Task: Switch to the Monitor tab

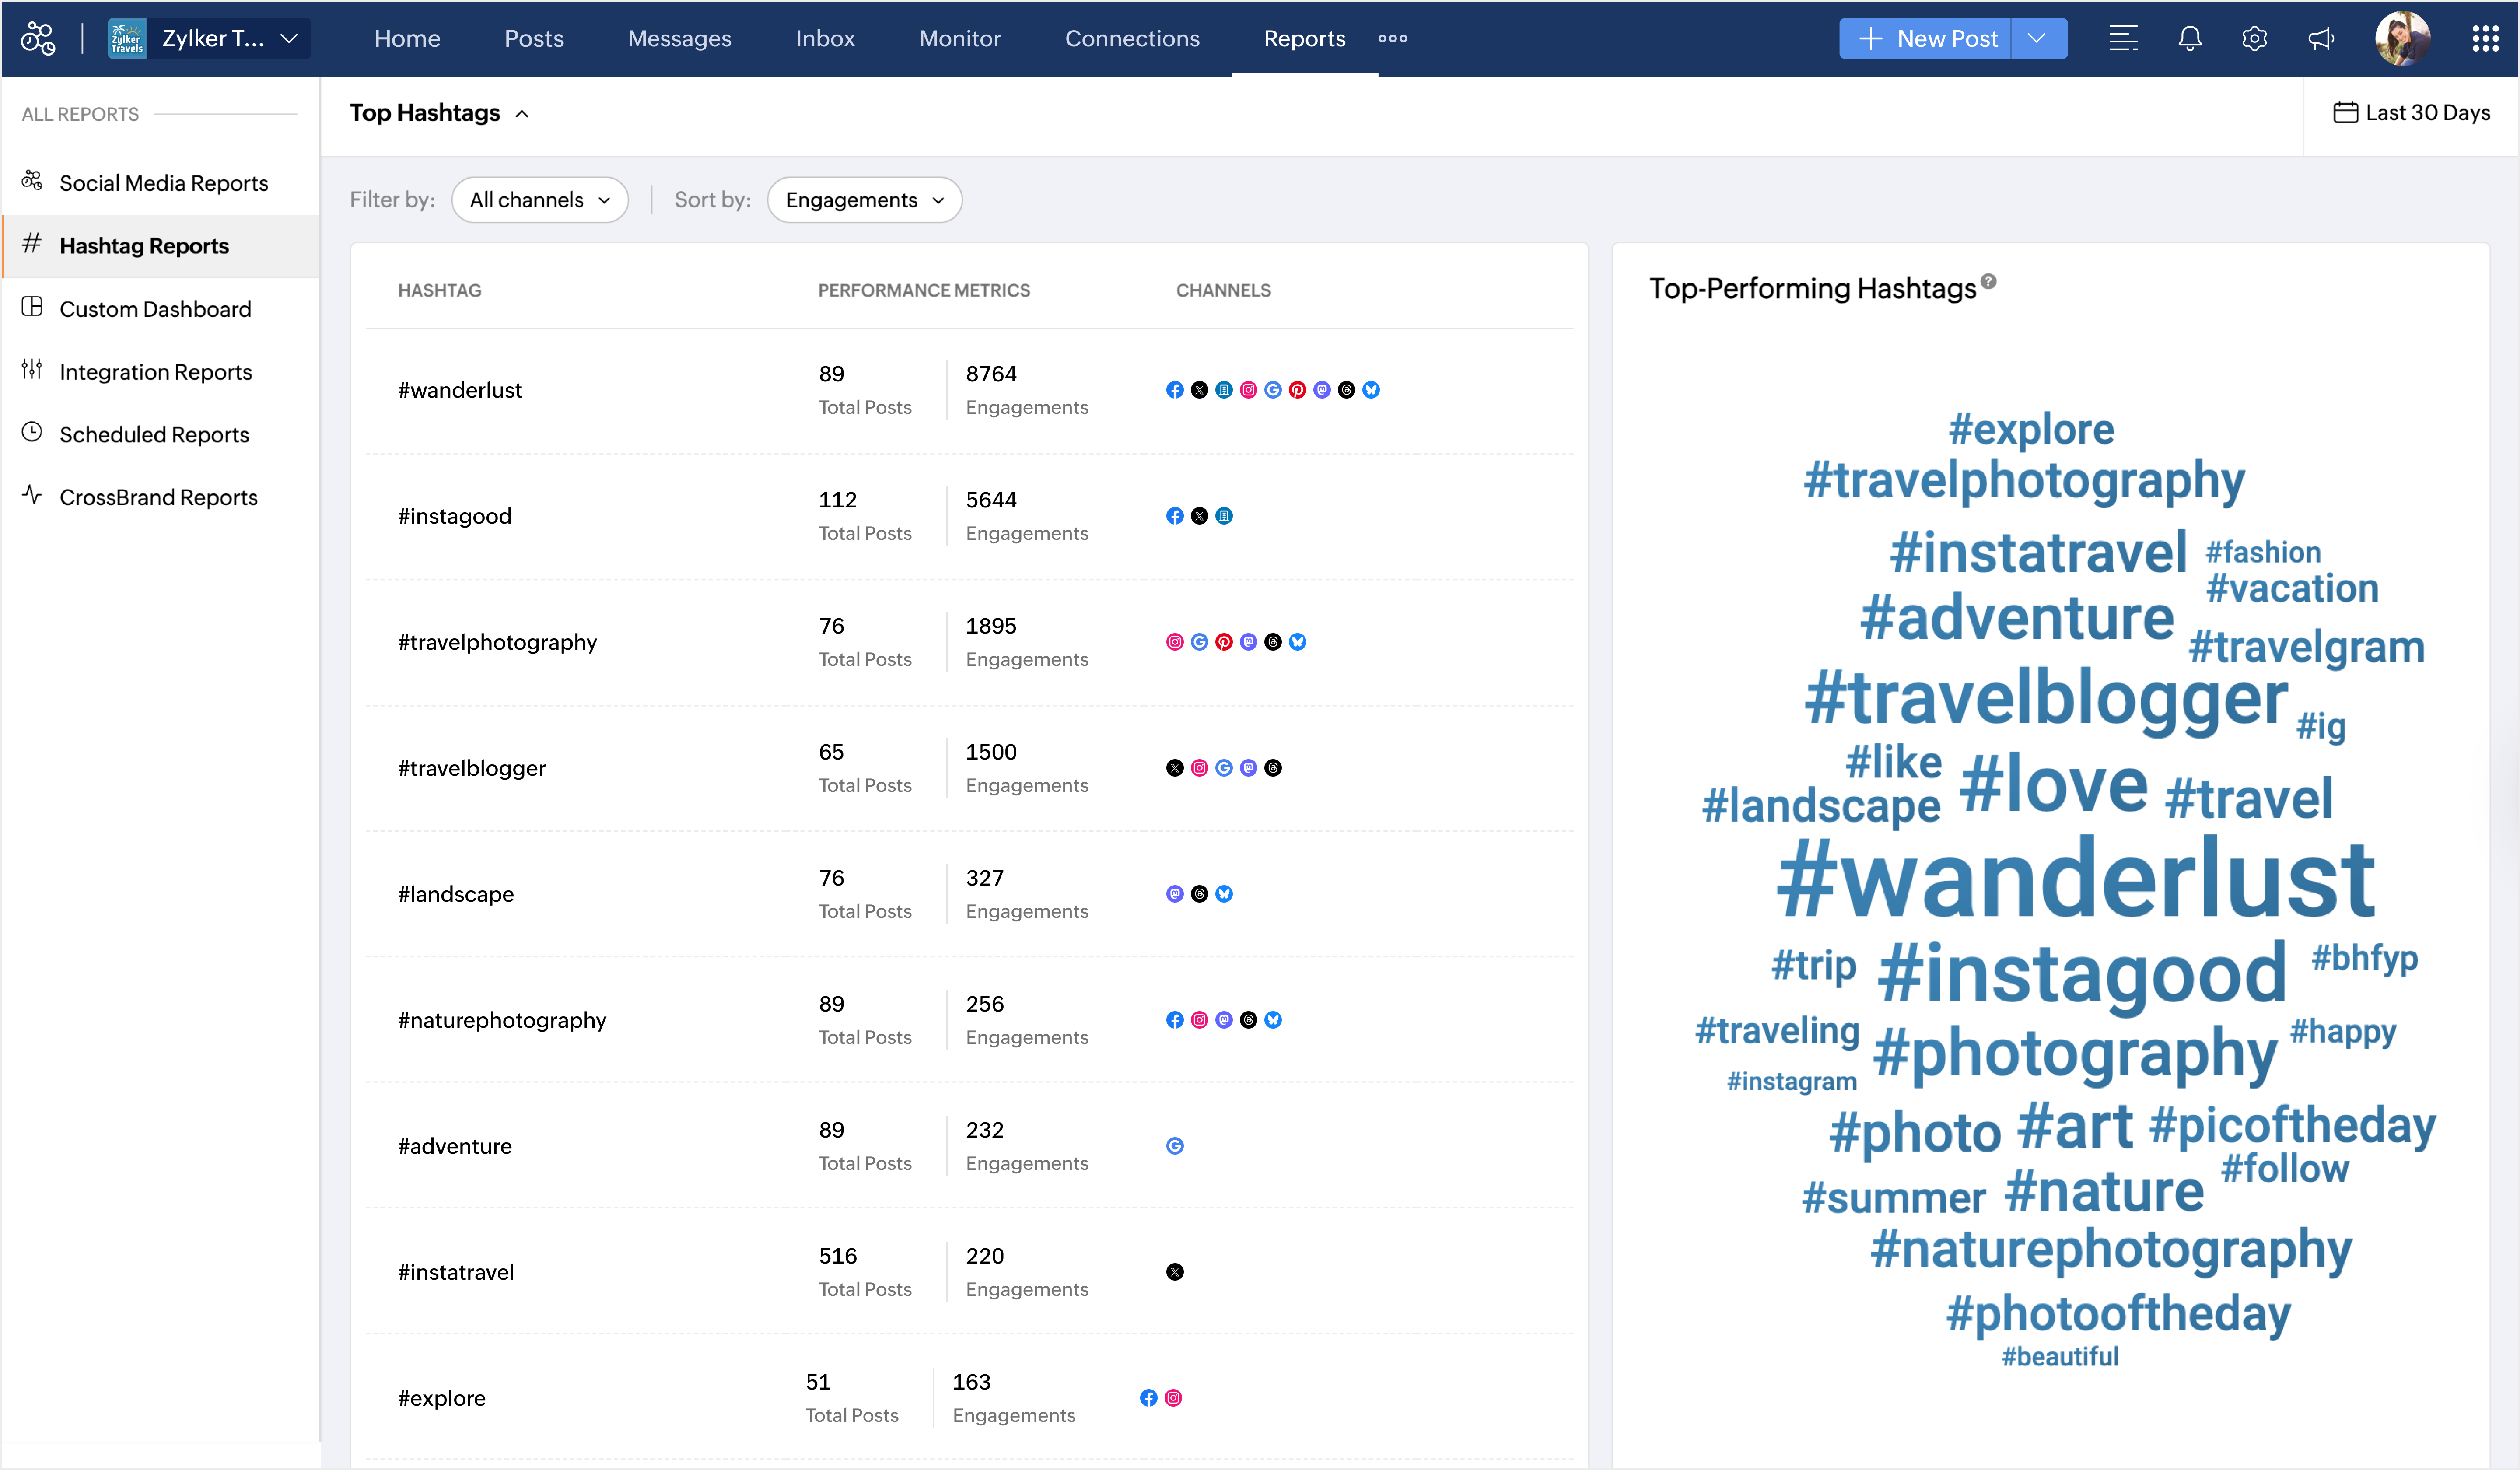Action: click(959, 39)
